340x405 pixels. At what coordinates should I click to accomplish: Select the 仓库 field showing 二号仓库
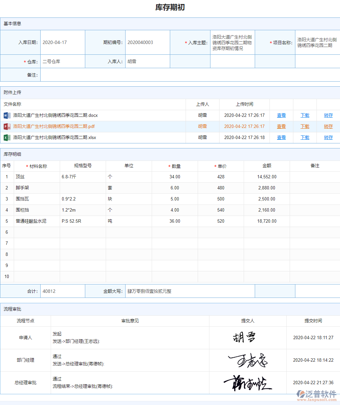point(62,62)
